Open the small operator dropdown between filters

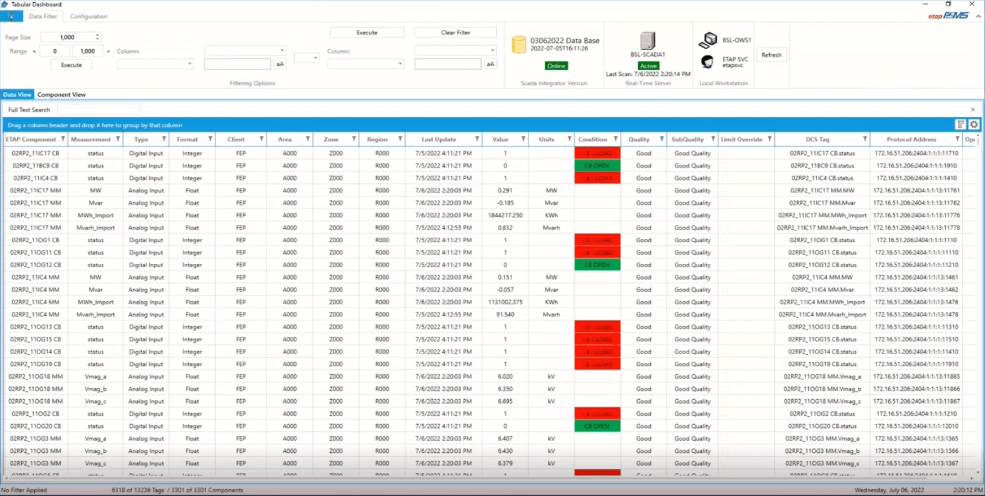306,58
